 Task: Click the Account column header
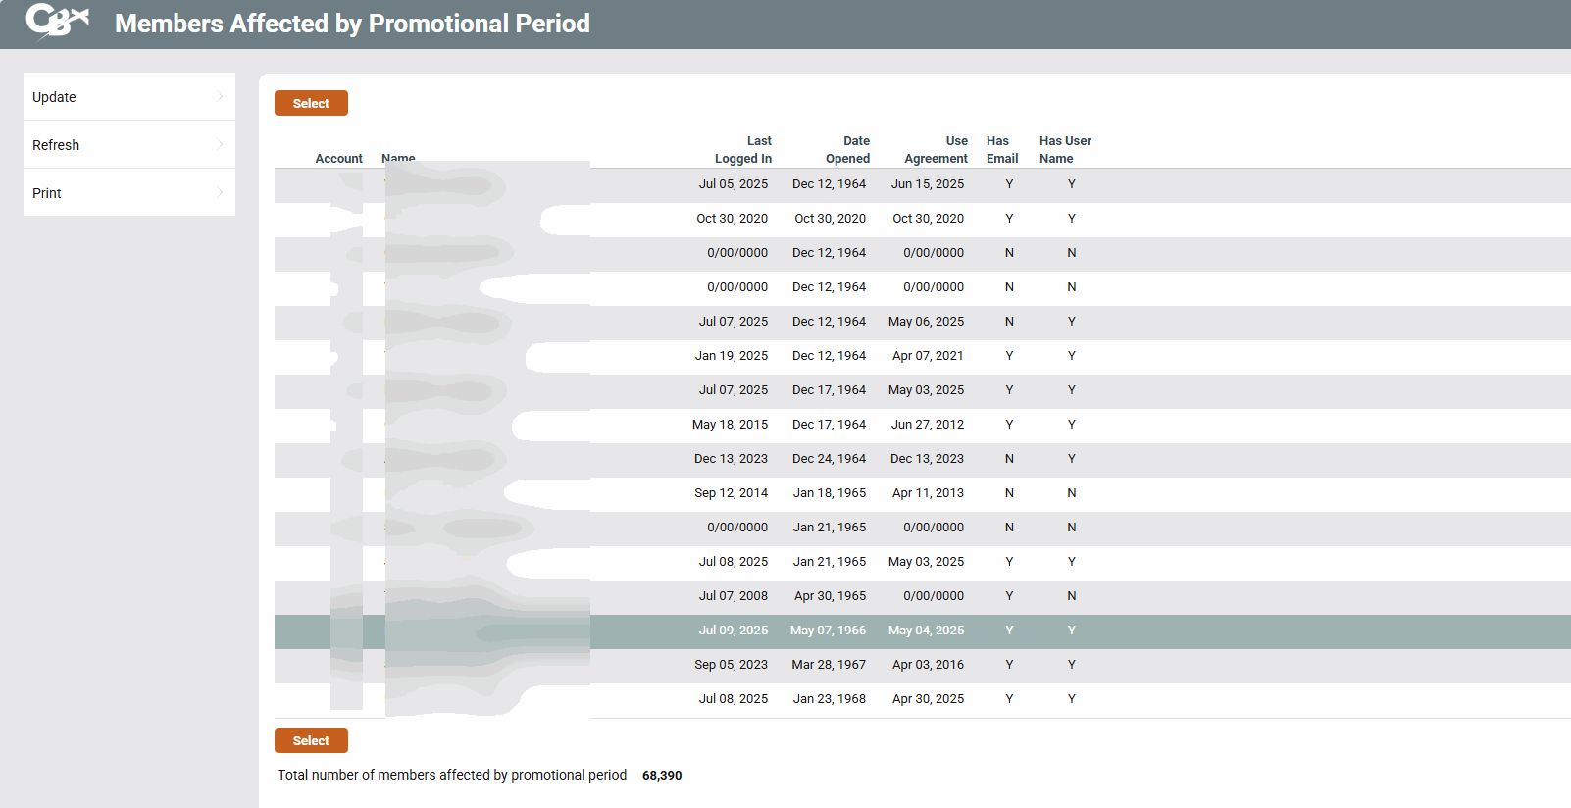click(x=338, y=159)
